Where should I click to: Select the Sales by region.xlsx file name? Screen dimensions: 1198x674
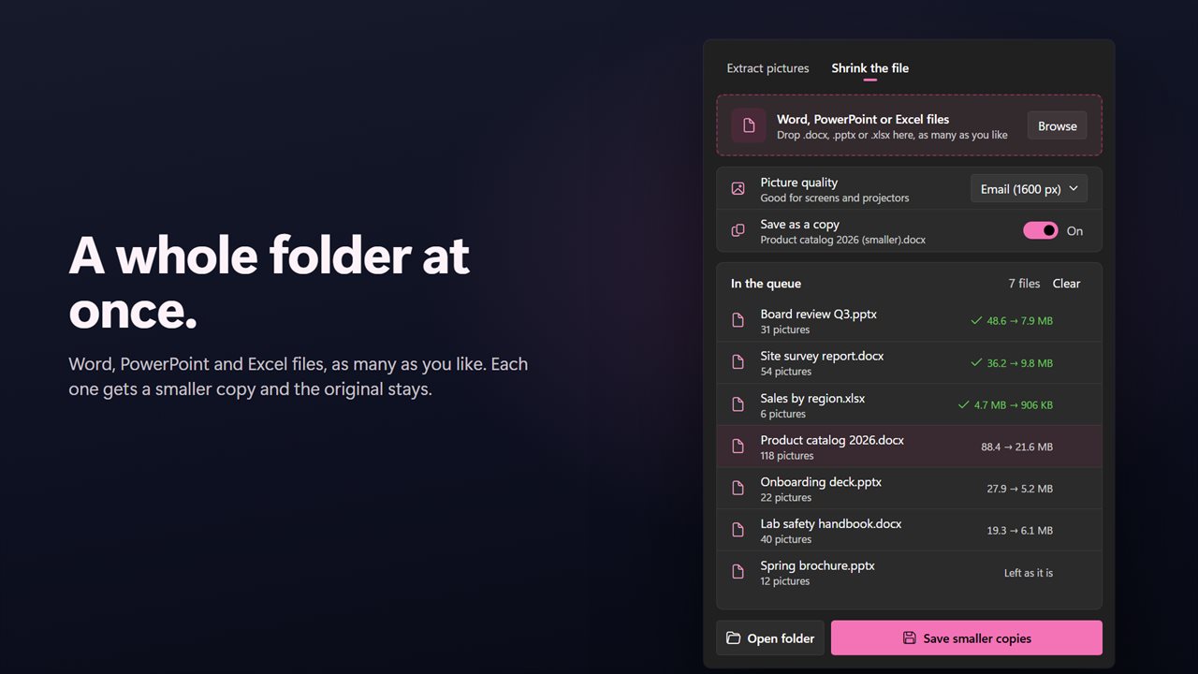pyautogui.click(x=812, y=399)
